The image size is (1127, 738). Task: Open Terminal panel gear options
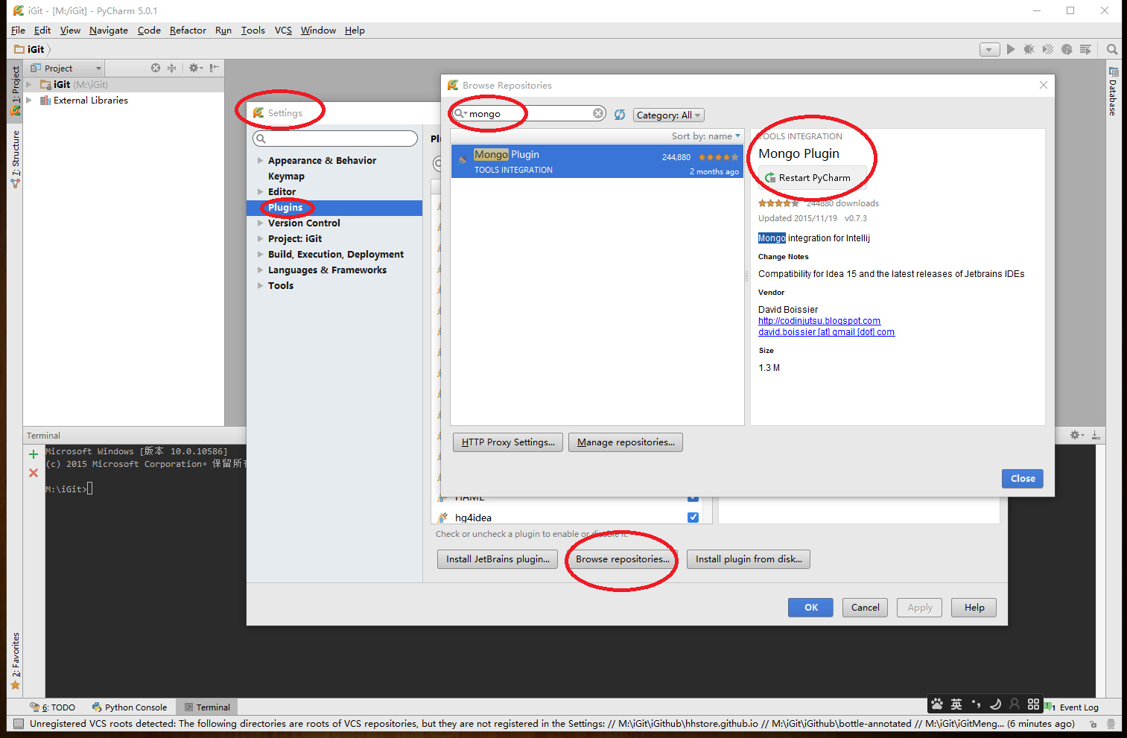[1077, 435]
